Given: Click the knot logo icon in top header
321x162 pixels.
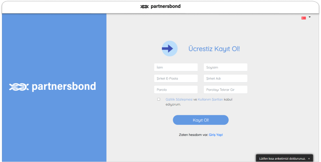Looking at the screenshot, I should [145, 7].
